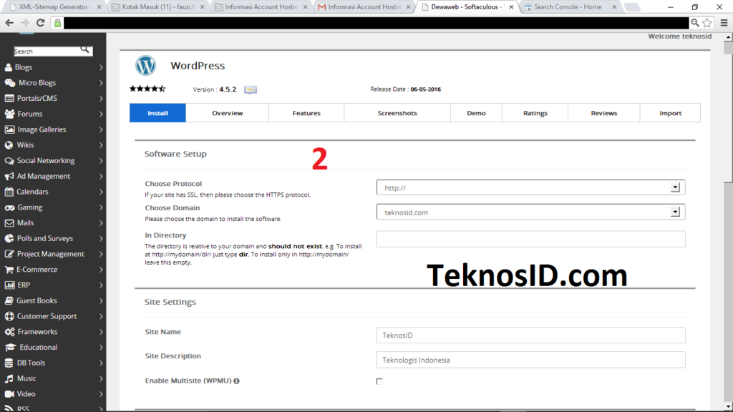Expand the E-Commerce category arrow

tap(101, 270)
